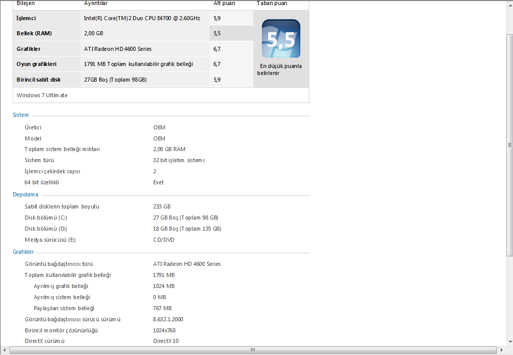Viewport: 513px width, 355px height.
Task: Click the vertical scrollbar down arrow
Action: pyautogui.click(x=510, y=342)
